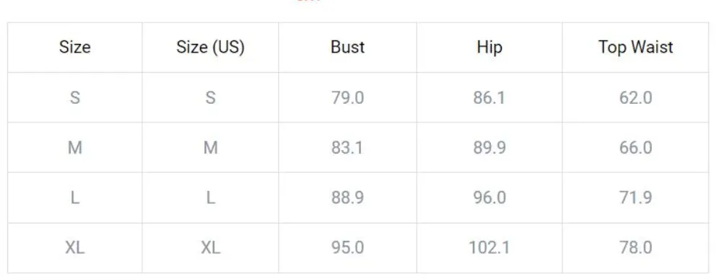Click the Top Waist column header

(x=635, y=47)
